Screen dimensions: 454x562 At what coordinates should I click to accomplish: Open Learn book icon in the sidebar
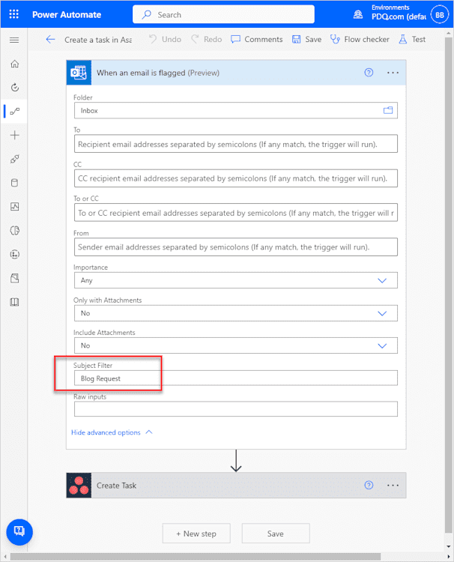tap(15, 302)
